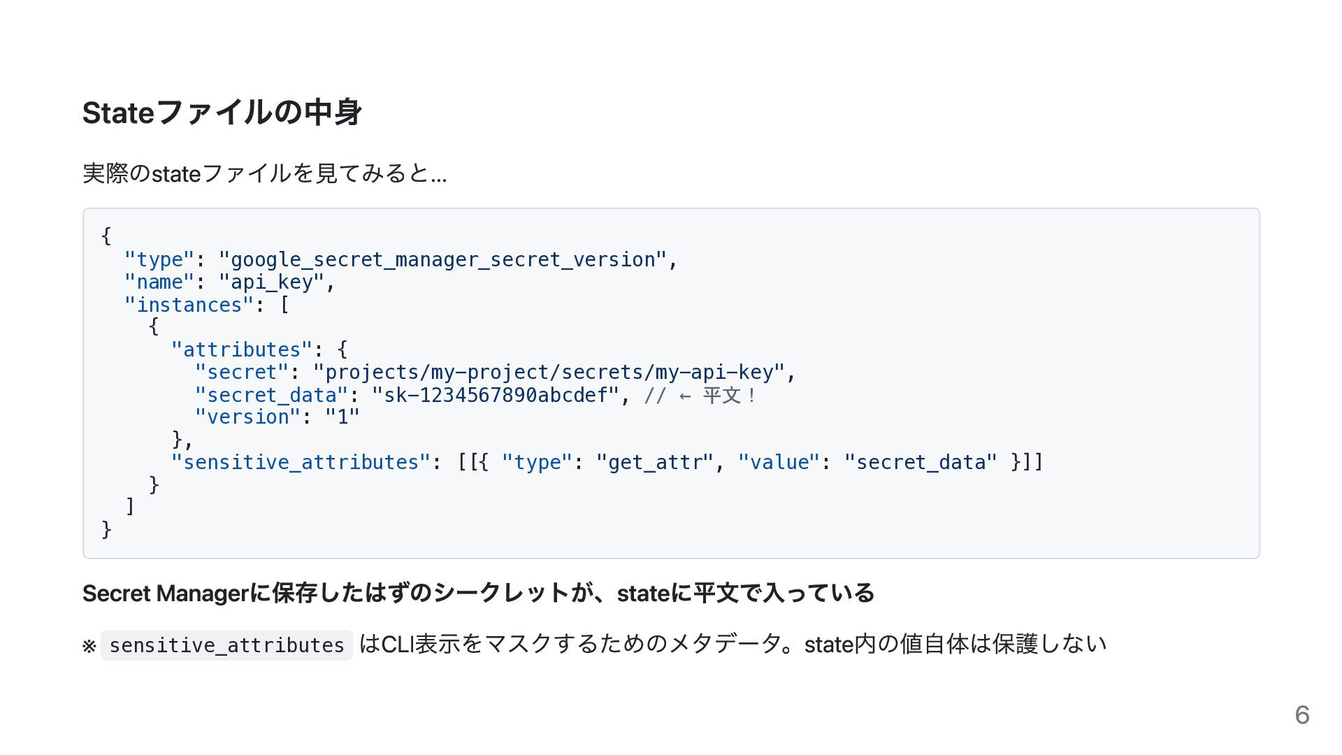1342x755 pixels.
Task: Click the slide title "Stateファイルの中身"
Action: pyautogui.click(x=222, y=113)
